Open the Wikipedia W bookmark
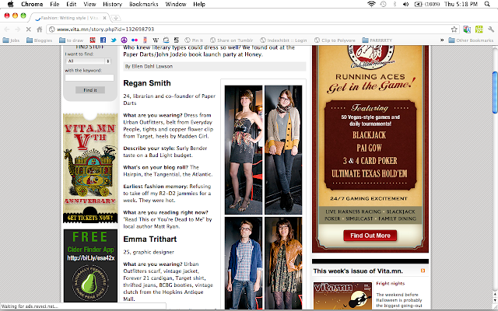This screenshot has height=311, width=498. point(156,40)
